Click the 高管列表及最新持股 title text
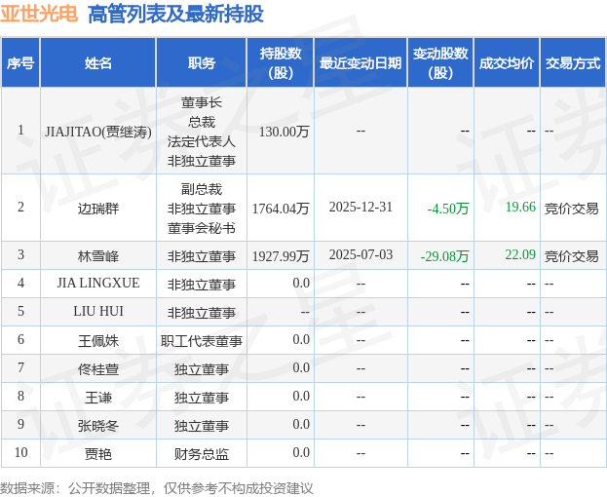Image resolution: width=607 pixels, height=497 pixels. pos(175,14)
